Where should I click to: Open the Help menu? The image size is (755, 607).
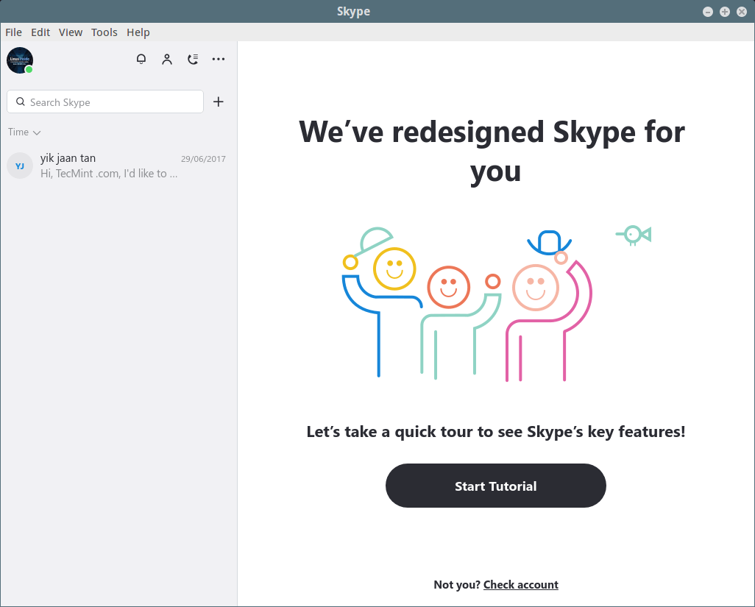pyautogui.click(x=138, y=32)
